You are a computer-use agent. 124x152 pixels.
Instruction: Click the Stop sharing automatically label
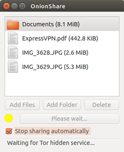[x=52, y=131]
